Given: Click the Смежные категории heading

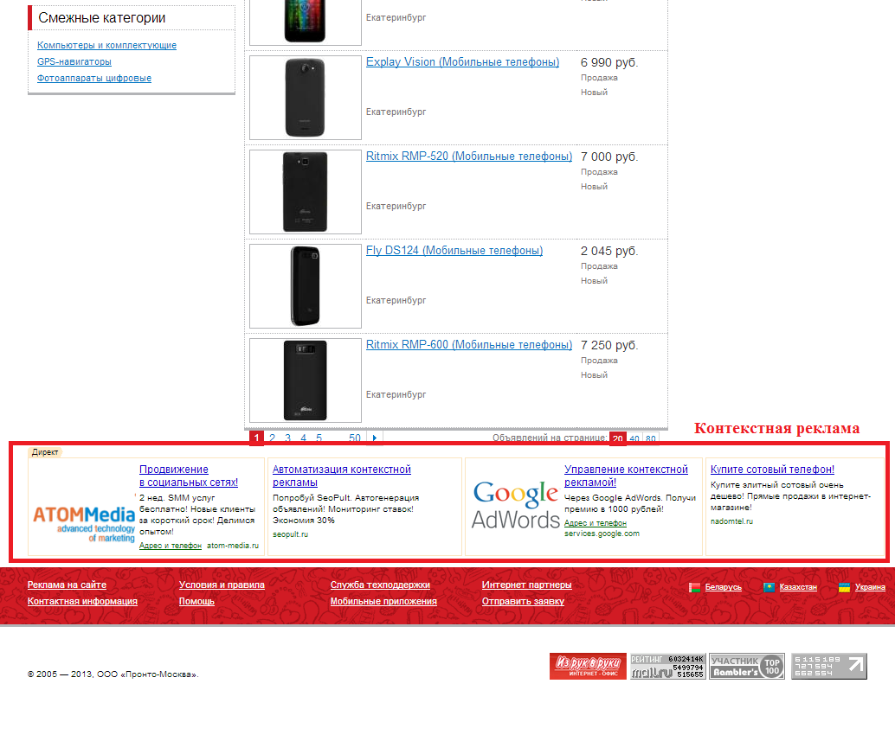Looking at the screenshot, I should [101, 18].
